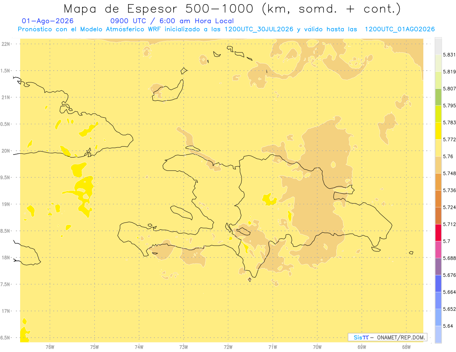Click the legend value 5.76
The image size is (456, 352).
(x=448, y=156)
